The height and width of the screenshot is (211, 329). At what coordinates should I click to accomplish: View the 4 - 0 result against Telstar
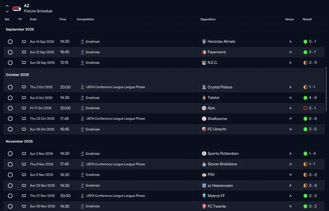(310, 98)
